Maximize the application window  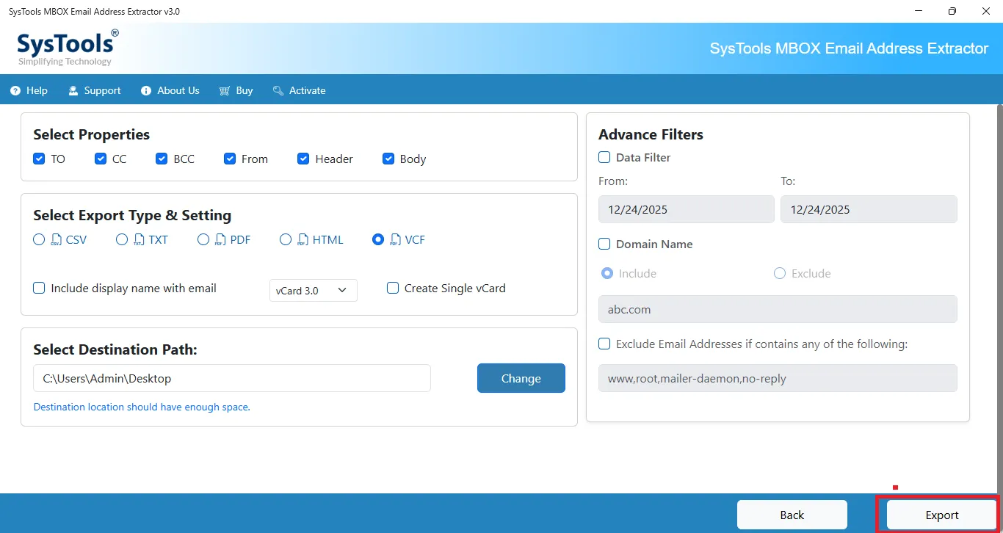[x=952, y=11]
